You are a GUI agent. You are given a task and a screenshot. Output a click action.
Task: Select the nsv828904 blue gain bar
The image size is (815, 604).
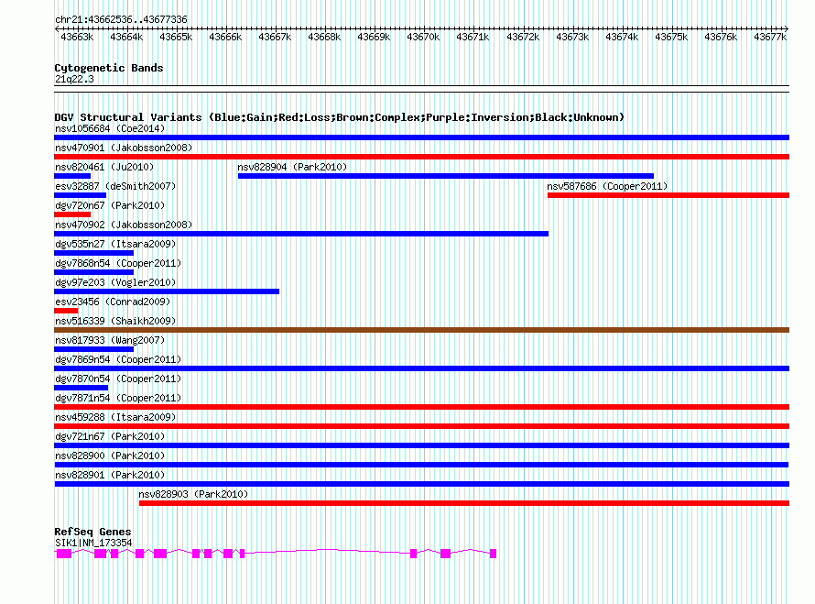(446, 176)
